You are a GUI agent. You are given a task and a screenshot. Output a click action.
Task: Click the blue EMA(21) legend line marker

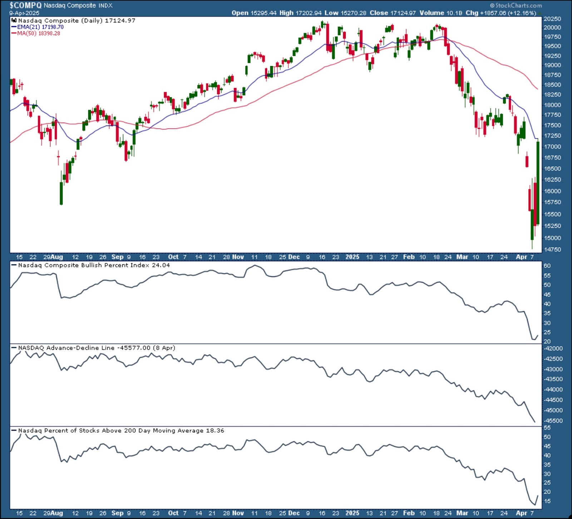(14, 27)
